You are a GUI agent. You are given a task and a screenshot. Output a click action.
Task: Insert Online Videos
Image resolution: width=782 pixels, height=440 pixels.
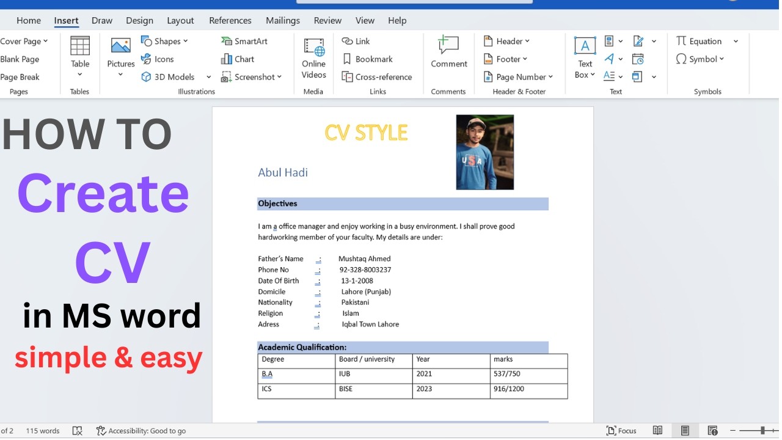[313, 58]
